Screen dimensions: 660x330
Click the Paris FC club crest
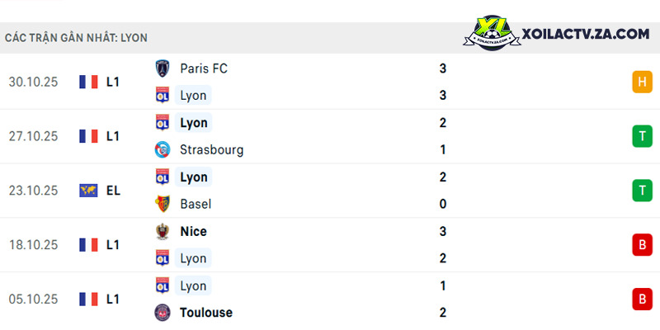pyautogui.click(x=162, y=68)
